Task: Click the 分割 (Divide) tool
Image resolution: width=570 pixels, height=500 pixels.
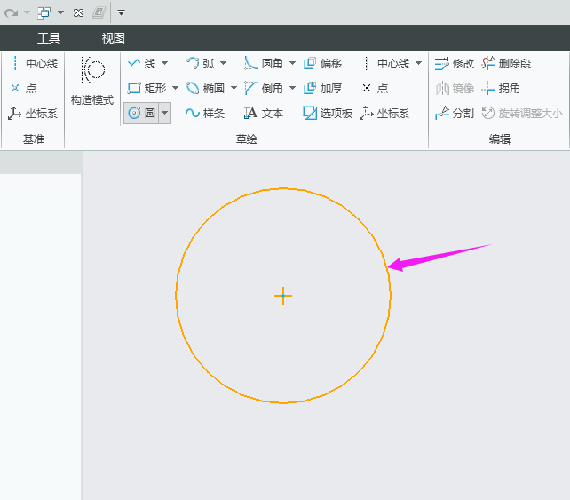Action: point(455,113)
